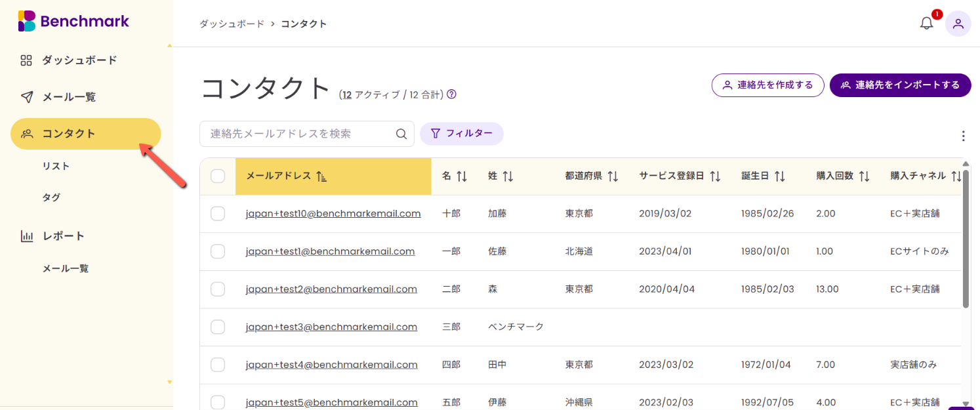Click the bar chart icon for レポート
Screen dimensions: 980x410
coord(26,236)
